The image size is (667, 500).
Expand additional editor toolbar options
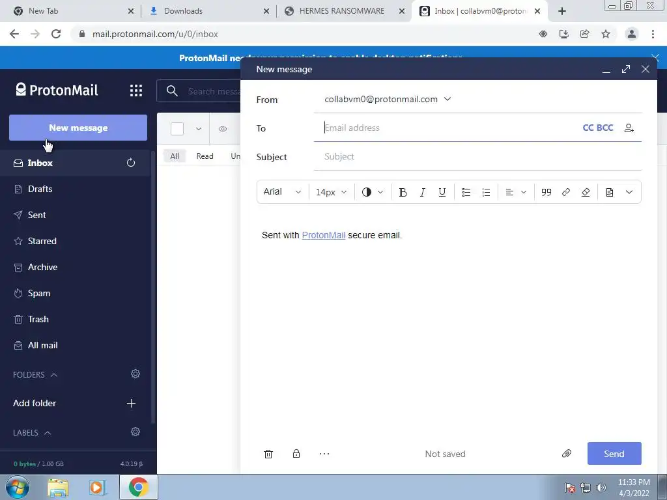[x=629, y=192]
